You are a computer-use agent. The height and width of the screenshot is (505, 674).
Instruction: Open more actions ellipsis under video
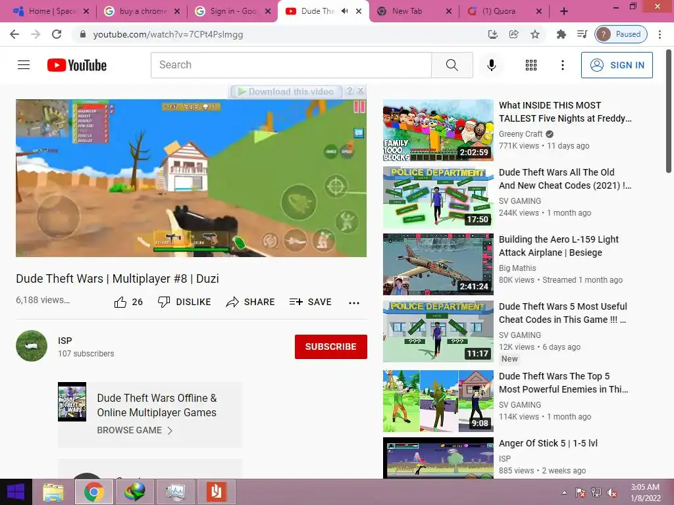pos(353,302)
